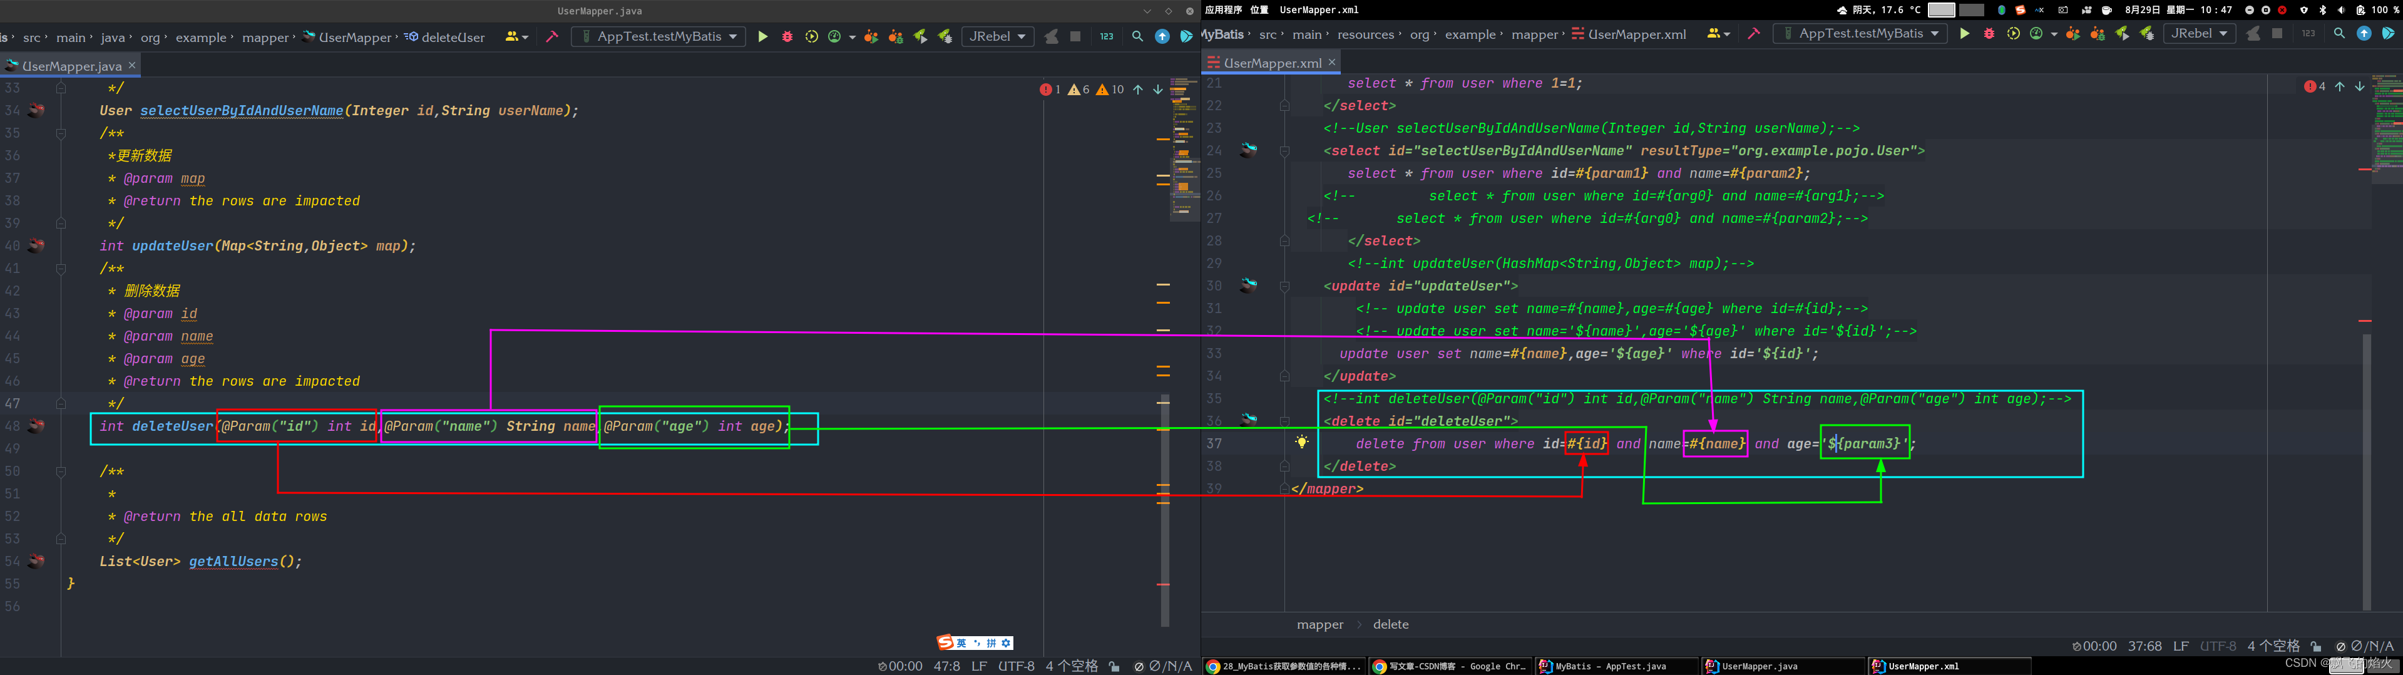Start debug in UserMapper.java window toolbar
This screenshot has height=675, width=2403.
pyautogui.click(x=787, y=36)
